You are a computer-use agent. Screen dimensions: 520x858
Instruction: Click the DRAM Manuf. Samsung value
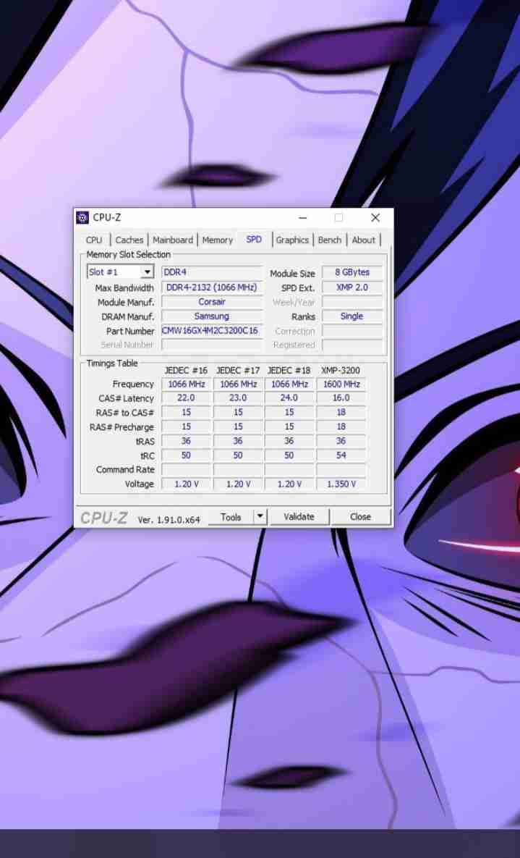(x=212, y=316)
